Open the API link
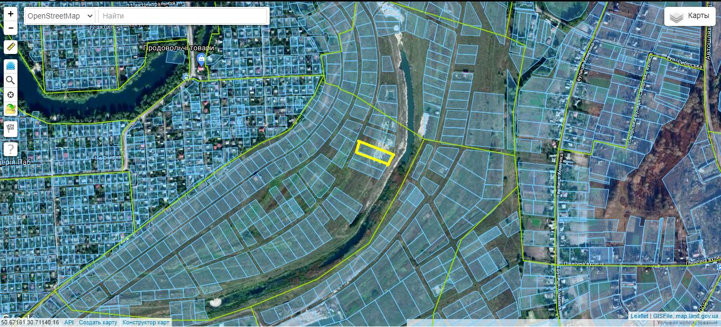The width and height of the screenshot is (721, 327). point(69,322)
